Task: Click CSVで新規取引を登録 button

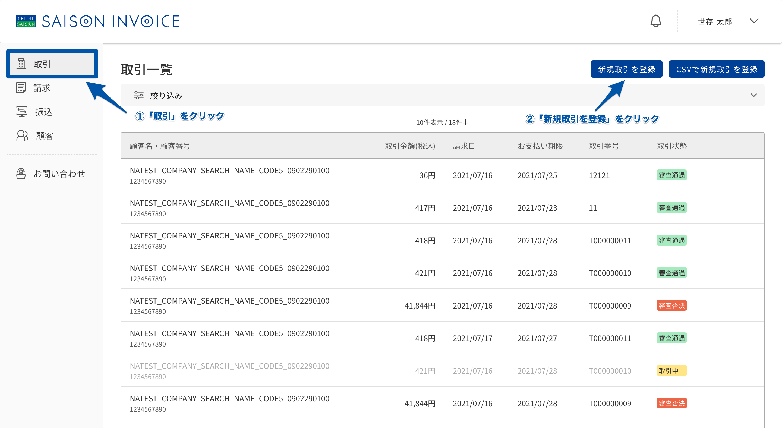Action: pyautogui.click(x=717, y=69)
